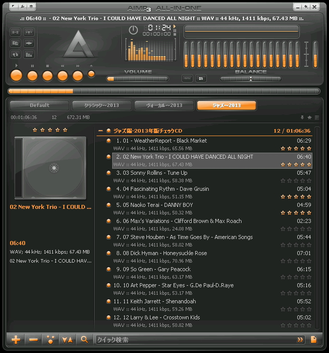Switch to the ヴォーカル~2013 playlist tab
Viewport: 329px width, 353px height.
(x=164, y=105)
